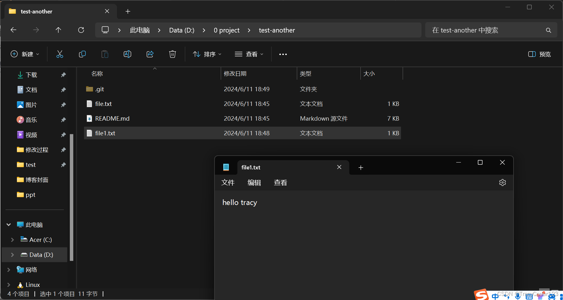Image resolution: width=563 pixels, height=300 pixels.
Task: Click the .git folder icon
Action: tap(90, 89)
